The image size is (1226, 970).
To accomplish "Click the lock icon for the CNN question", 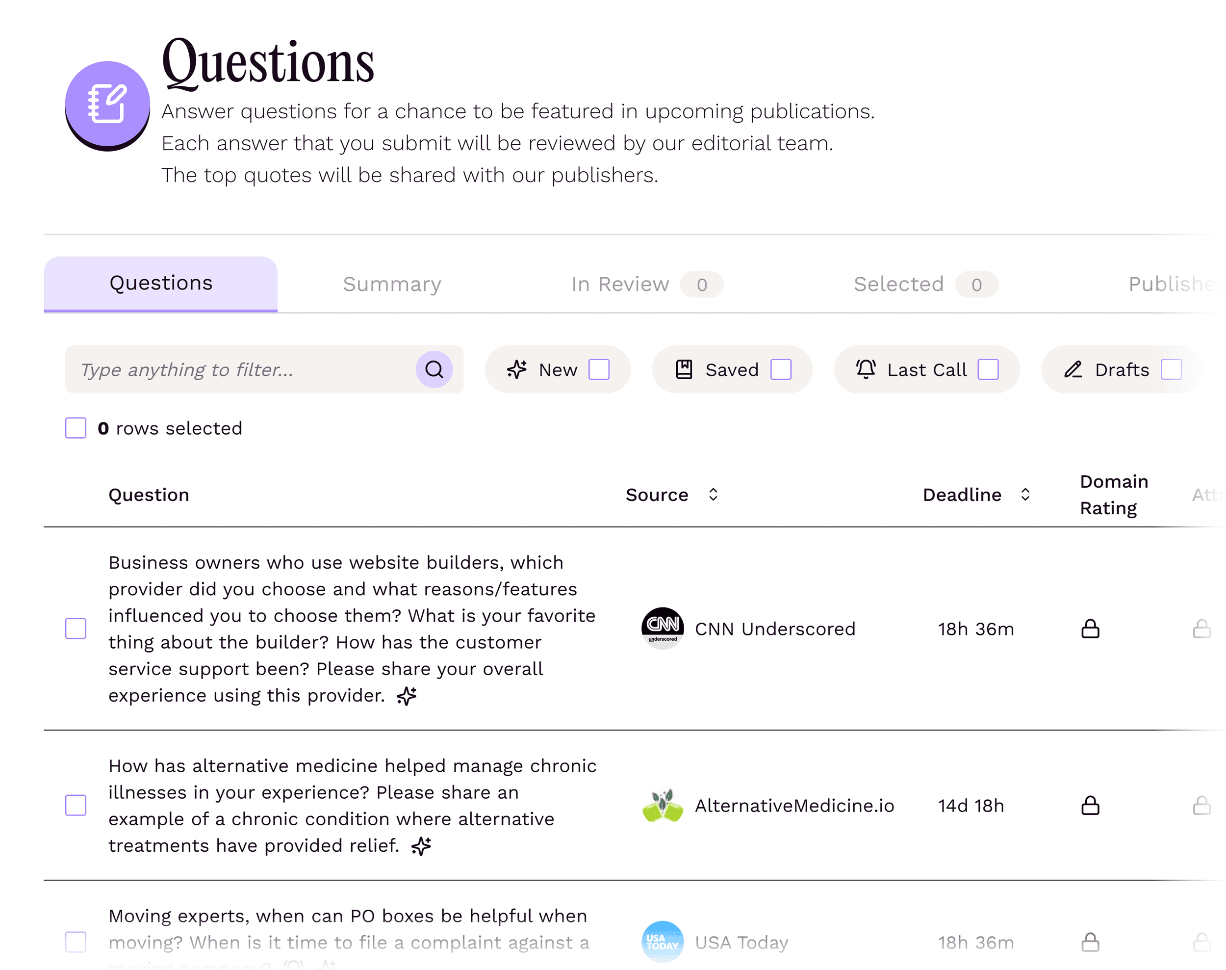I will coord(1090,629).
